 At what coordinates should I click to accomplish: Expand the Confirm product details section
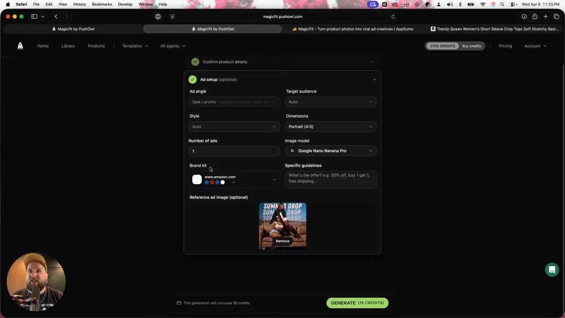tap(371, 62)
